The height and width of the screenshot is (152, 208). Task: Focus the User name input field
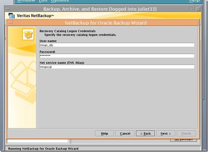tap(117, 45)
